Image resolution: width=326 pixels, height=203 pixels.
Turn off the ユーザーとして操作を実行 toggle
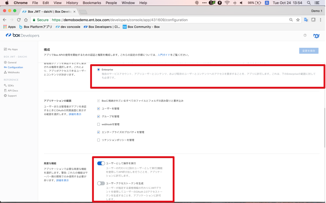[101, 163]
